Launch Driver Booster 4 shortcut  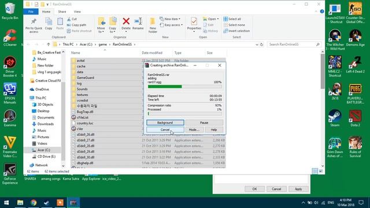(x=10, y=66)
